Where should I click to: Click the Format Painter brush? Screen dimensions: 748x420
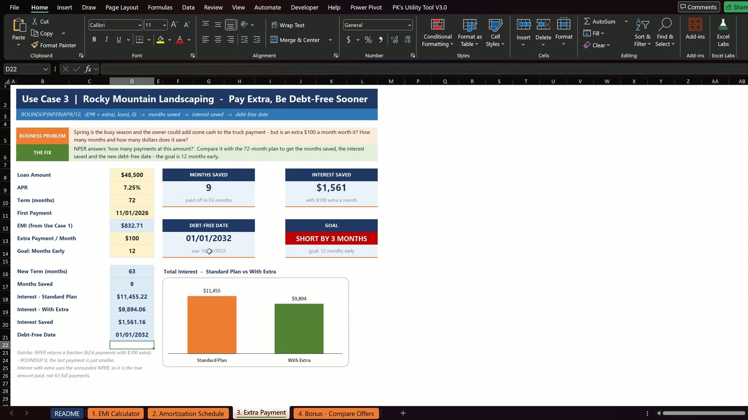tap(35, 45)
